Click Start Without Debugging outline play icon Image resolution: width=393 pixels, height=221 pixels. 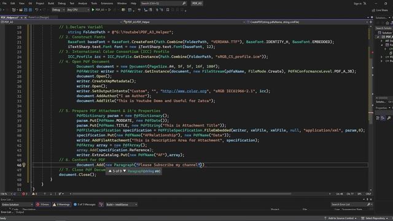click(109, 10)
